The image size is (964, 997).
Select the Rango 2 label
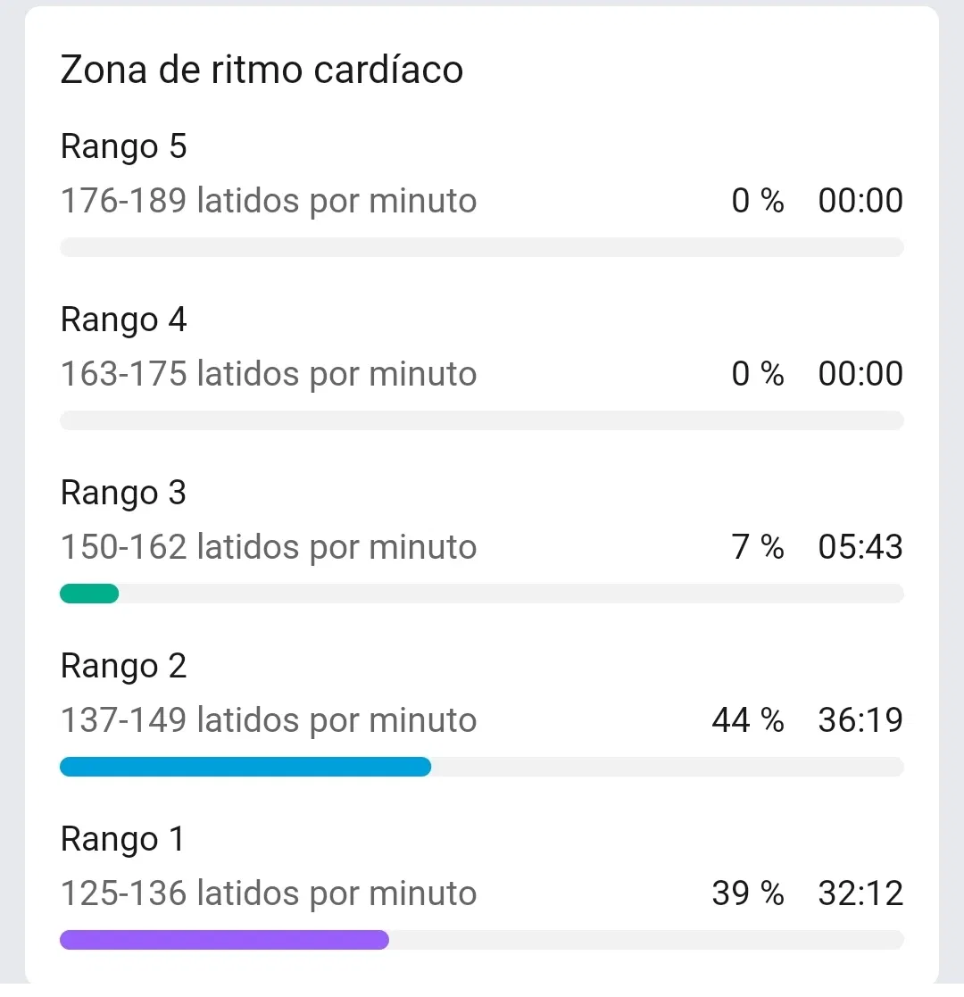tap(124, 666)
